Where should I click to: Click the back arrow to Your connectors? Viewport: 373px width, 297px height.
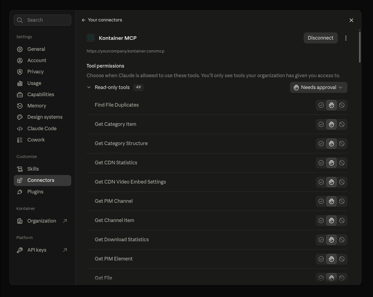(84, 20)
